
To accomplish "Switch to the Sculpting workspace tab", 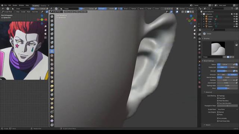I will (x=36, y=6).
